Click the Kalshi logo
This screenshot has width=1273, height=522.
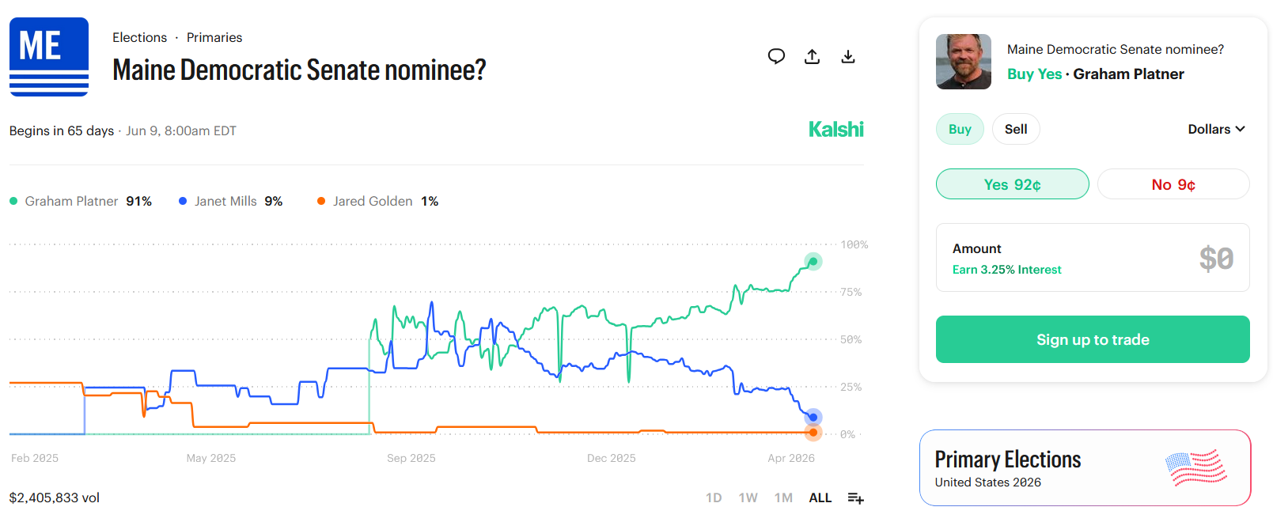coord(835,130)
